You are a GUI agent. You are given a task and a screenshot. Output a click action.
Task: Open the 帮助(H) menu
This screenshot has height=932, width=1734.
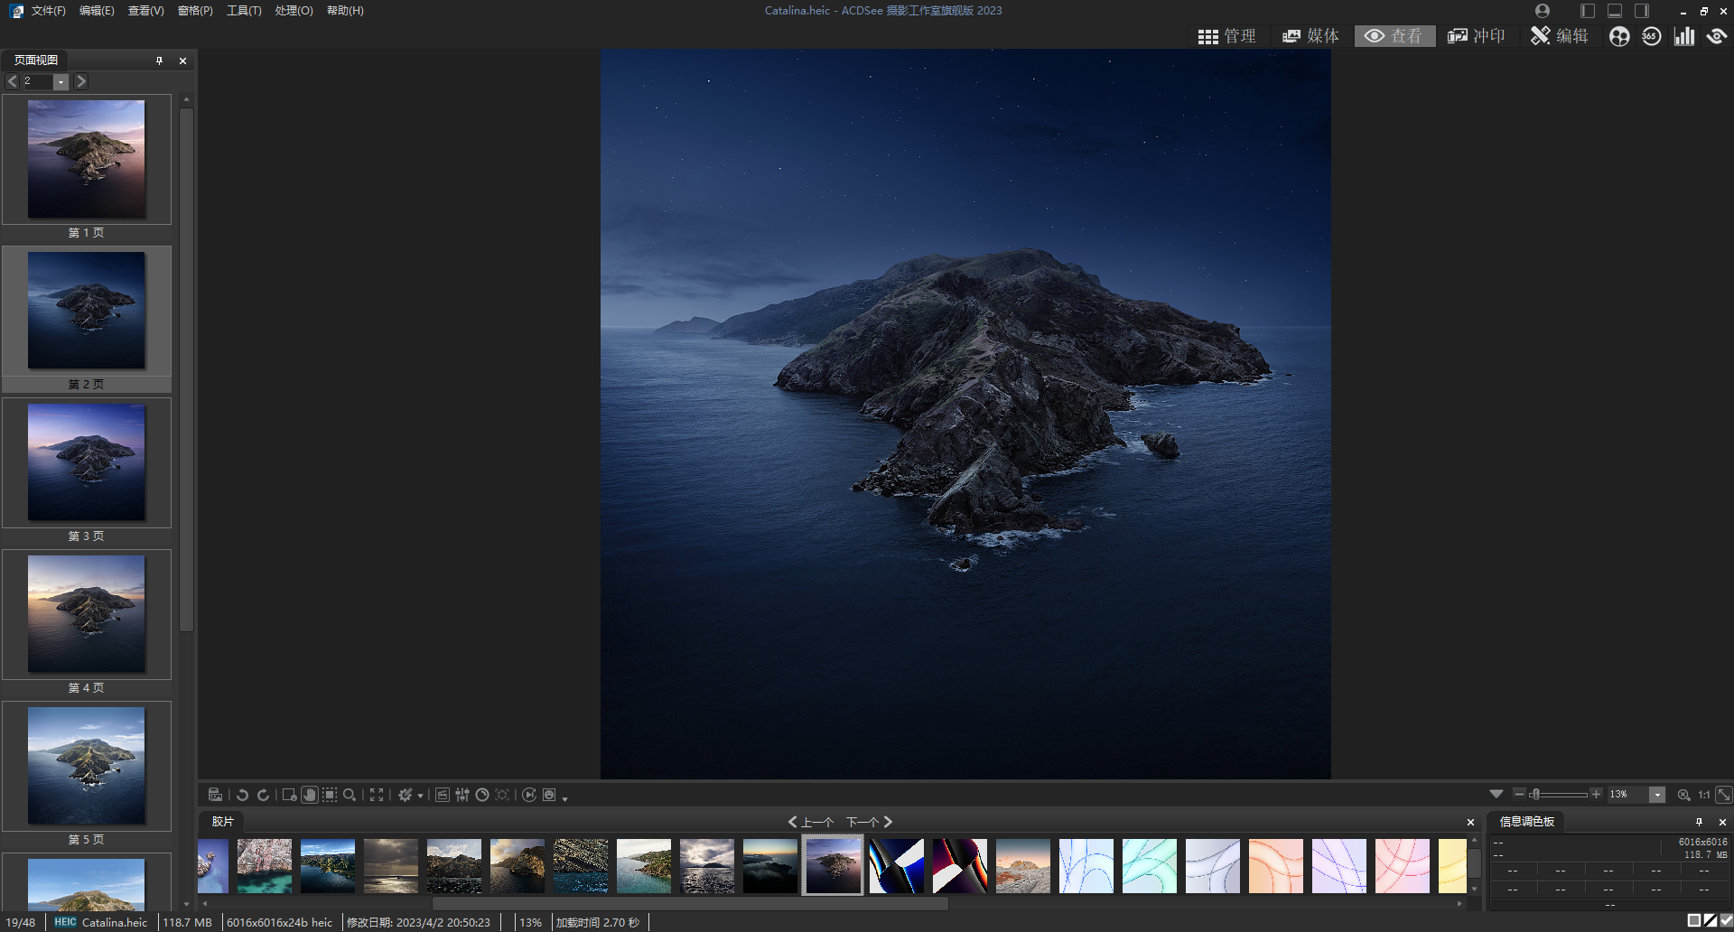pos(345,11)
